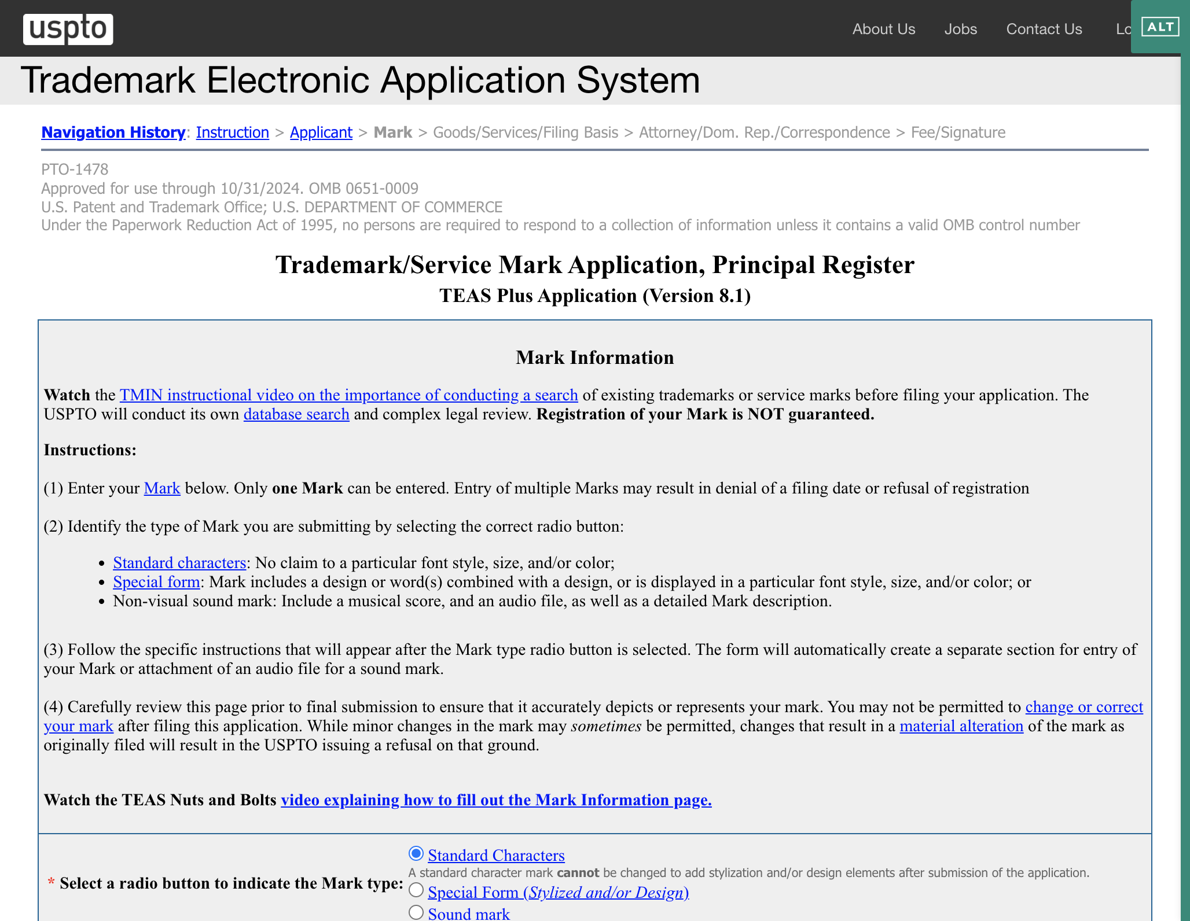Click the PTO-1478 form number text
Viewport: 1190px width, 921px height.
pyautogui.click(x=75, y=170)
